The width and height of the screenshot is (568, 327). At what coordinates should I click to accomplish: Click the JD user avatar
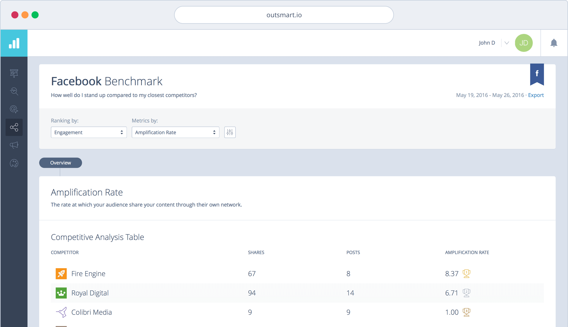pyautogui.click(x=524, y=43)
